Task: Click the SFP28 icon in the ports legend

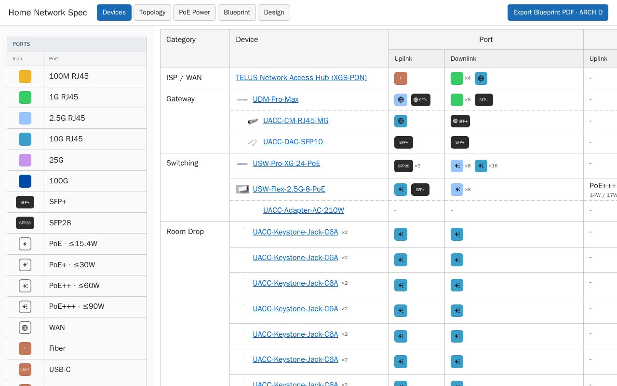Action: [25, 223]
